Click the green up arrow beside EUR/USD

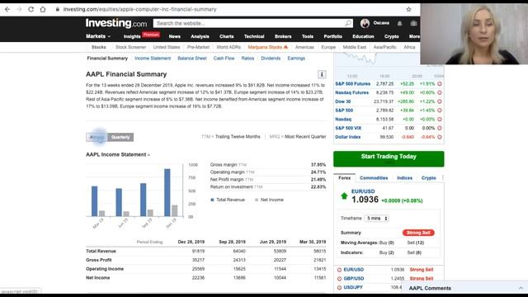point(344,196)
